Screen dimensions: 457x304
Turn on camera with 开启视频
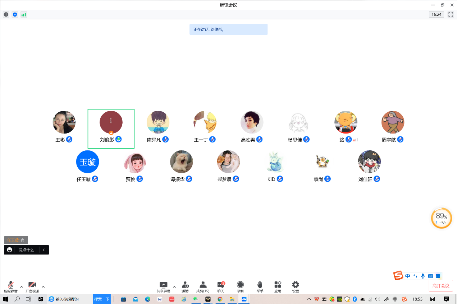tap(32, 286)
